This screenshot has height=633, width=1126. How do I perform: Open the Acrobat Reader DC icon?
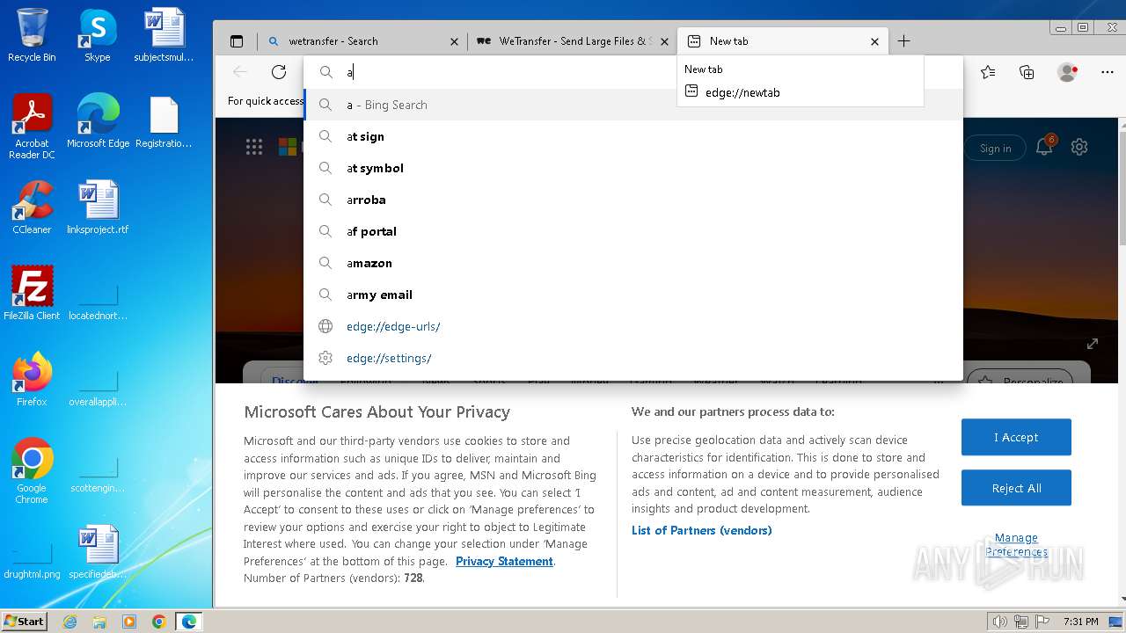[x=32, y=127]
